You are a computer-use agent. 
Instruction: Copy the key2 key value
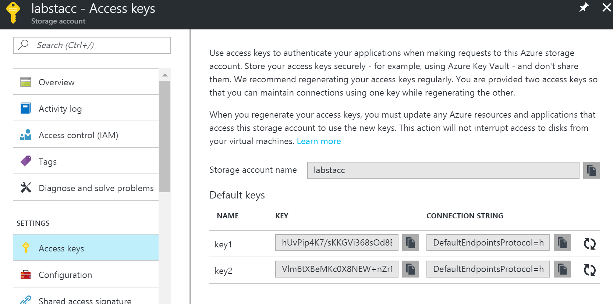pos(411,269)
